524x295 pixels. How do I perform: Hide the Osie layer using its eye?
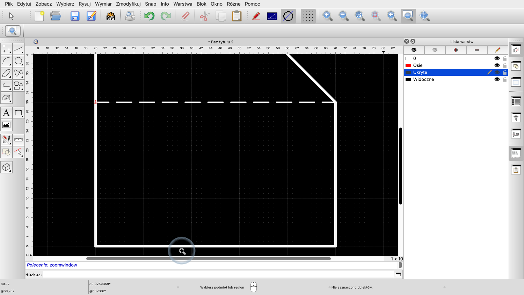tap(497, 65)
